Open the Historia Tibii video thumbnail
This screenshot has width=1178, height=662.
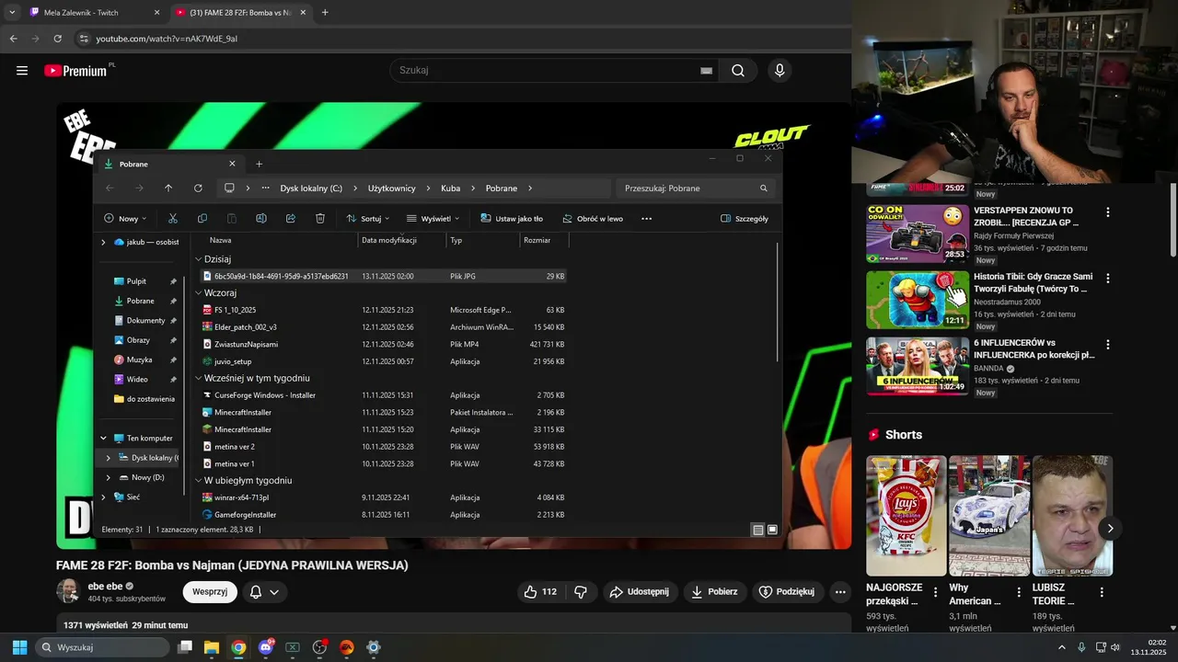[918, 300]
